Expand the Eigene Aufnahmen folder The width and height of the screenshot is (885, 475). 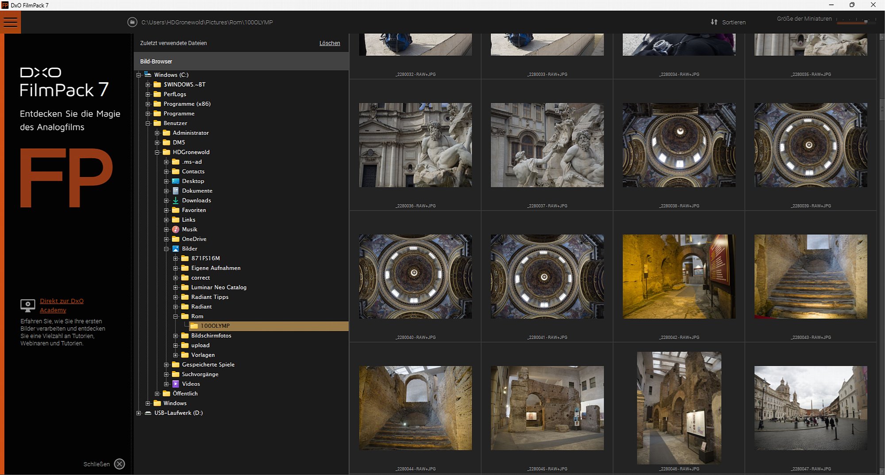(176, 268)
